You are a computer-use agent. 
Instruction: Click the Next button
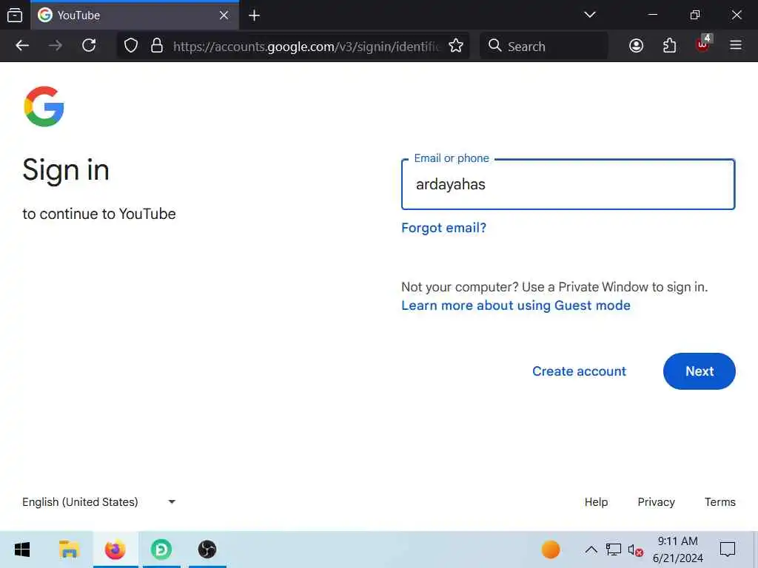[699, 371]
